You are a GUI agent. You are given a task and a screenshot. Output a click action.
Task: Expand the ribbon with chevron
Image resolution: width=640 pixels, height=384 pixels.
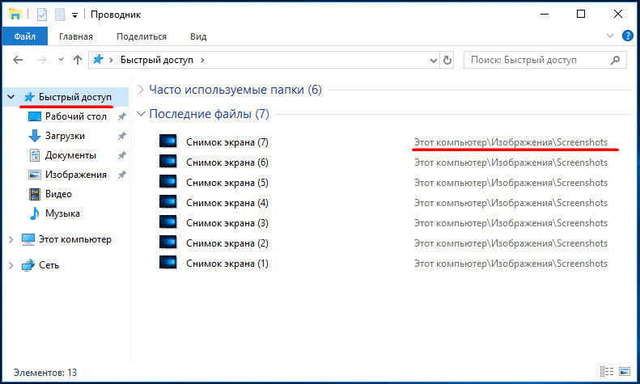610,36
